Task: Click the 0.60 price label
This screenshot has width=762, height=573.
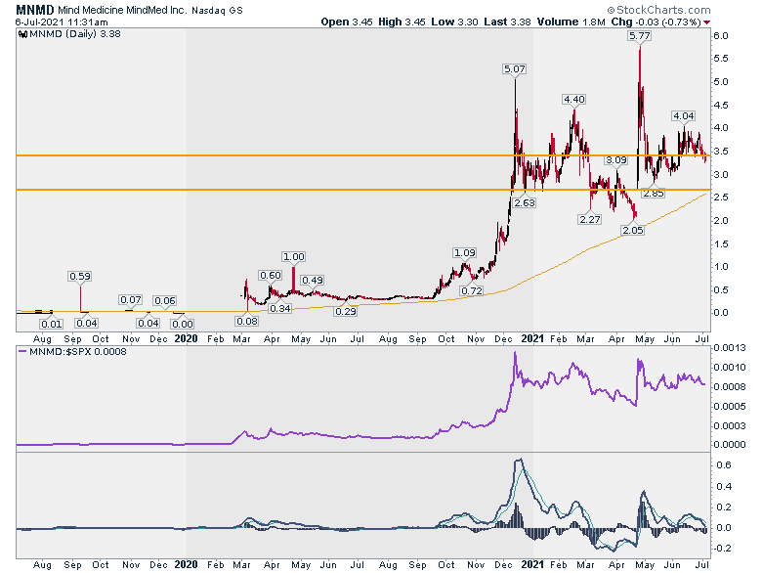Action: coord(271,276)
